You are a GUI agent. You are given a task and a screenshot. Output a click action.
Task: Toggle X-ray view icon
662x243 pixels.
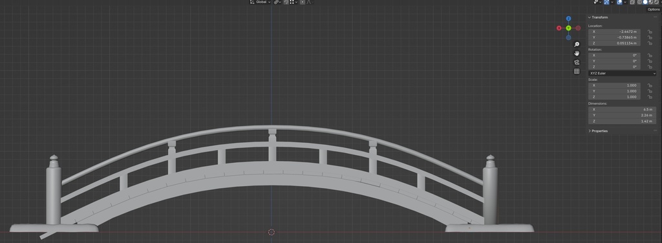pos(632,2)
